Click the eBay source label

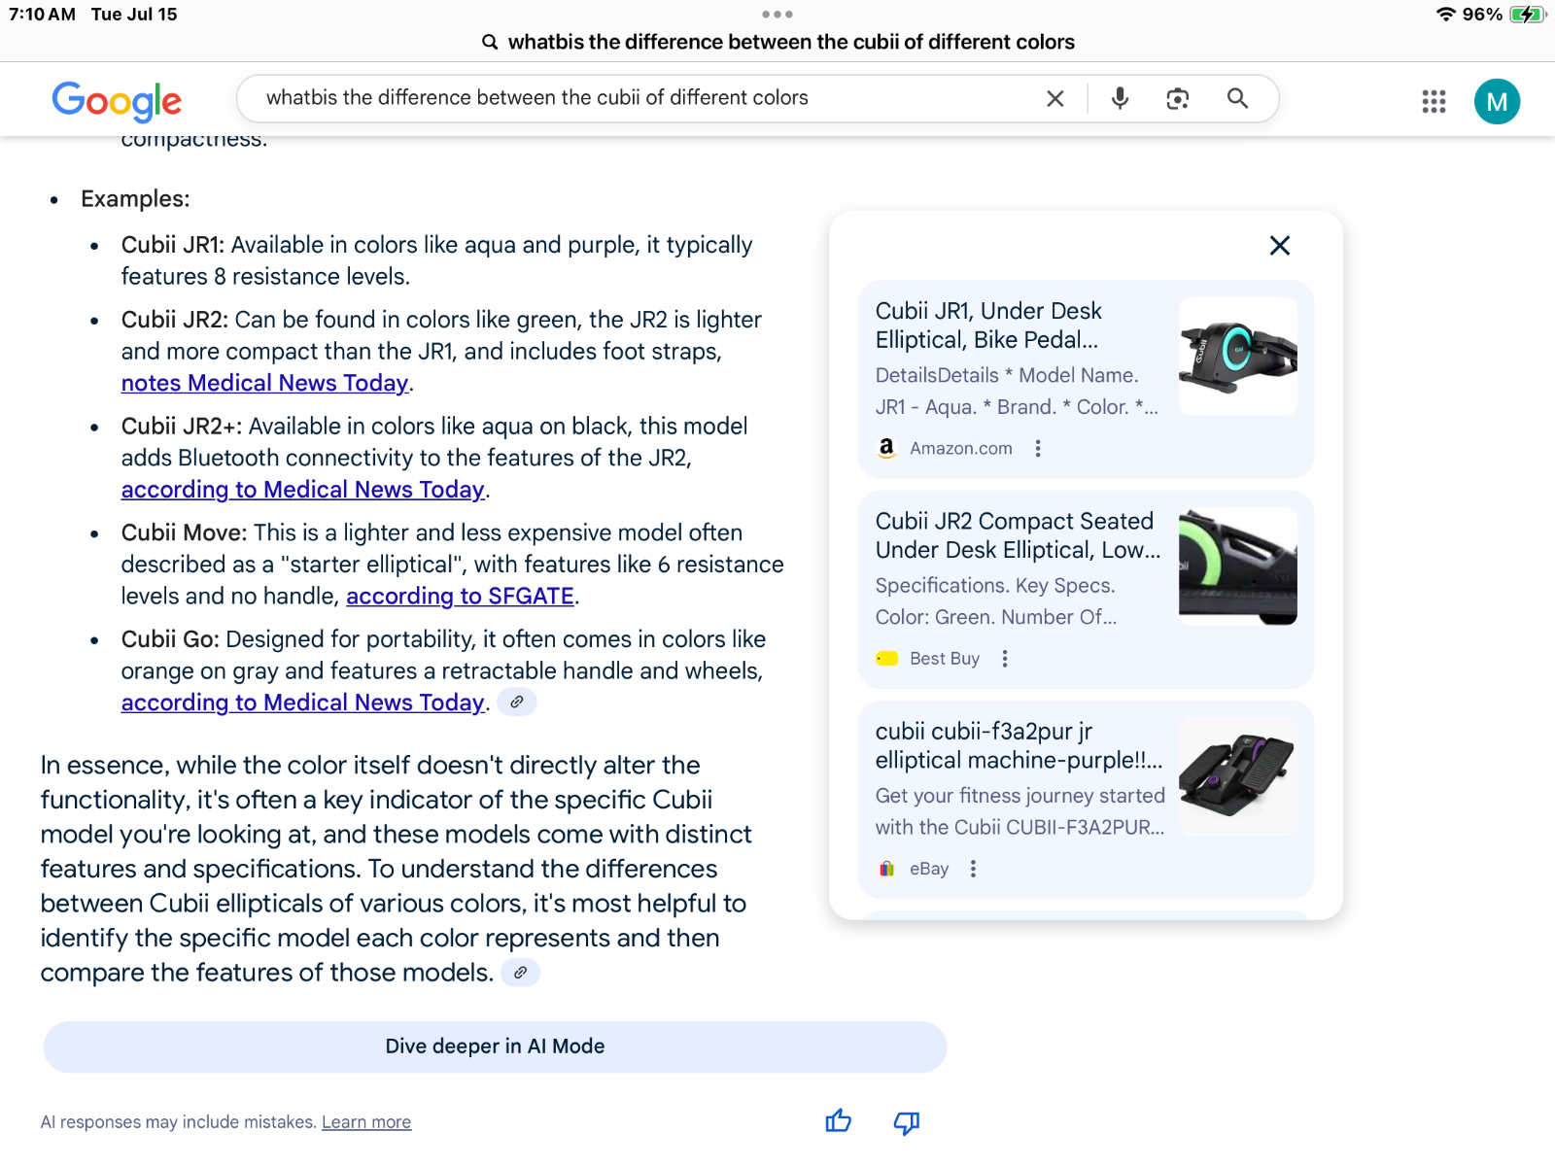[x=929, y=869]
